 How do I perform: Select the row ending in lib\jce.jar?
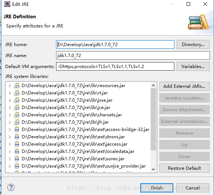tap(66, 108)
